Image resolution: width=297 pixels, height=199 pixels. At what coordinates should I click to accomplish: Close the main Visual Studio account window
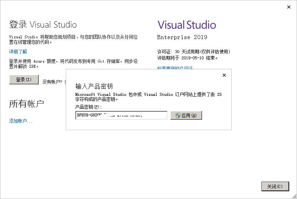[289, 7]
